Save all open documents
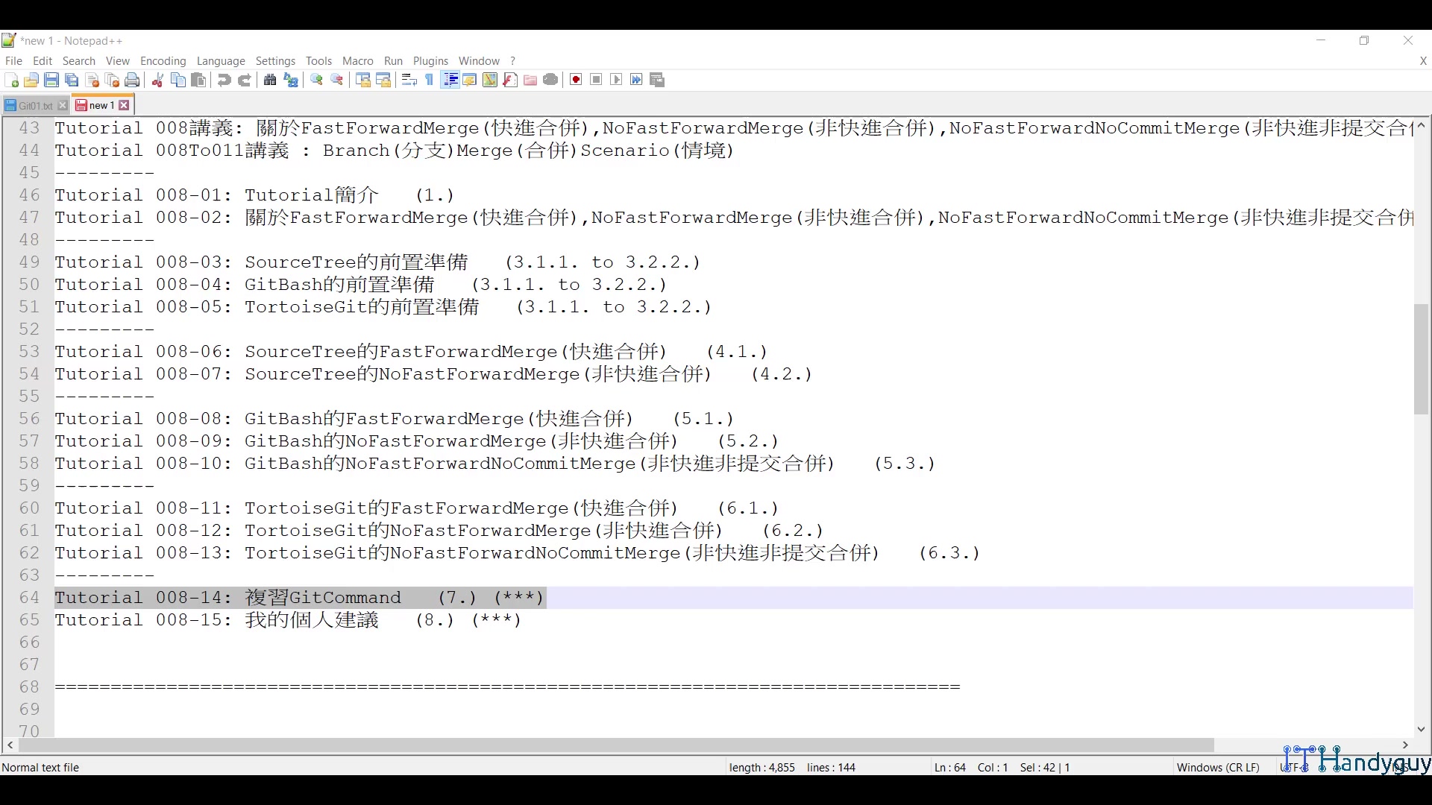 pyautogui.click(x=72, y=80)
